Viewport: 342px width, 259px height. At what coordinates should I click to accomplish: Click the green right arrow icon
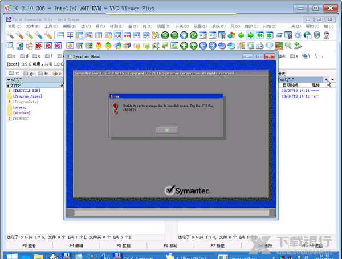(250, 35)
